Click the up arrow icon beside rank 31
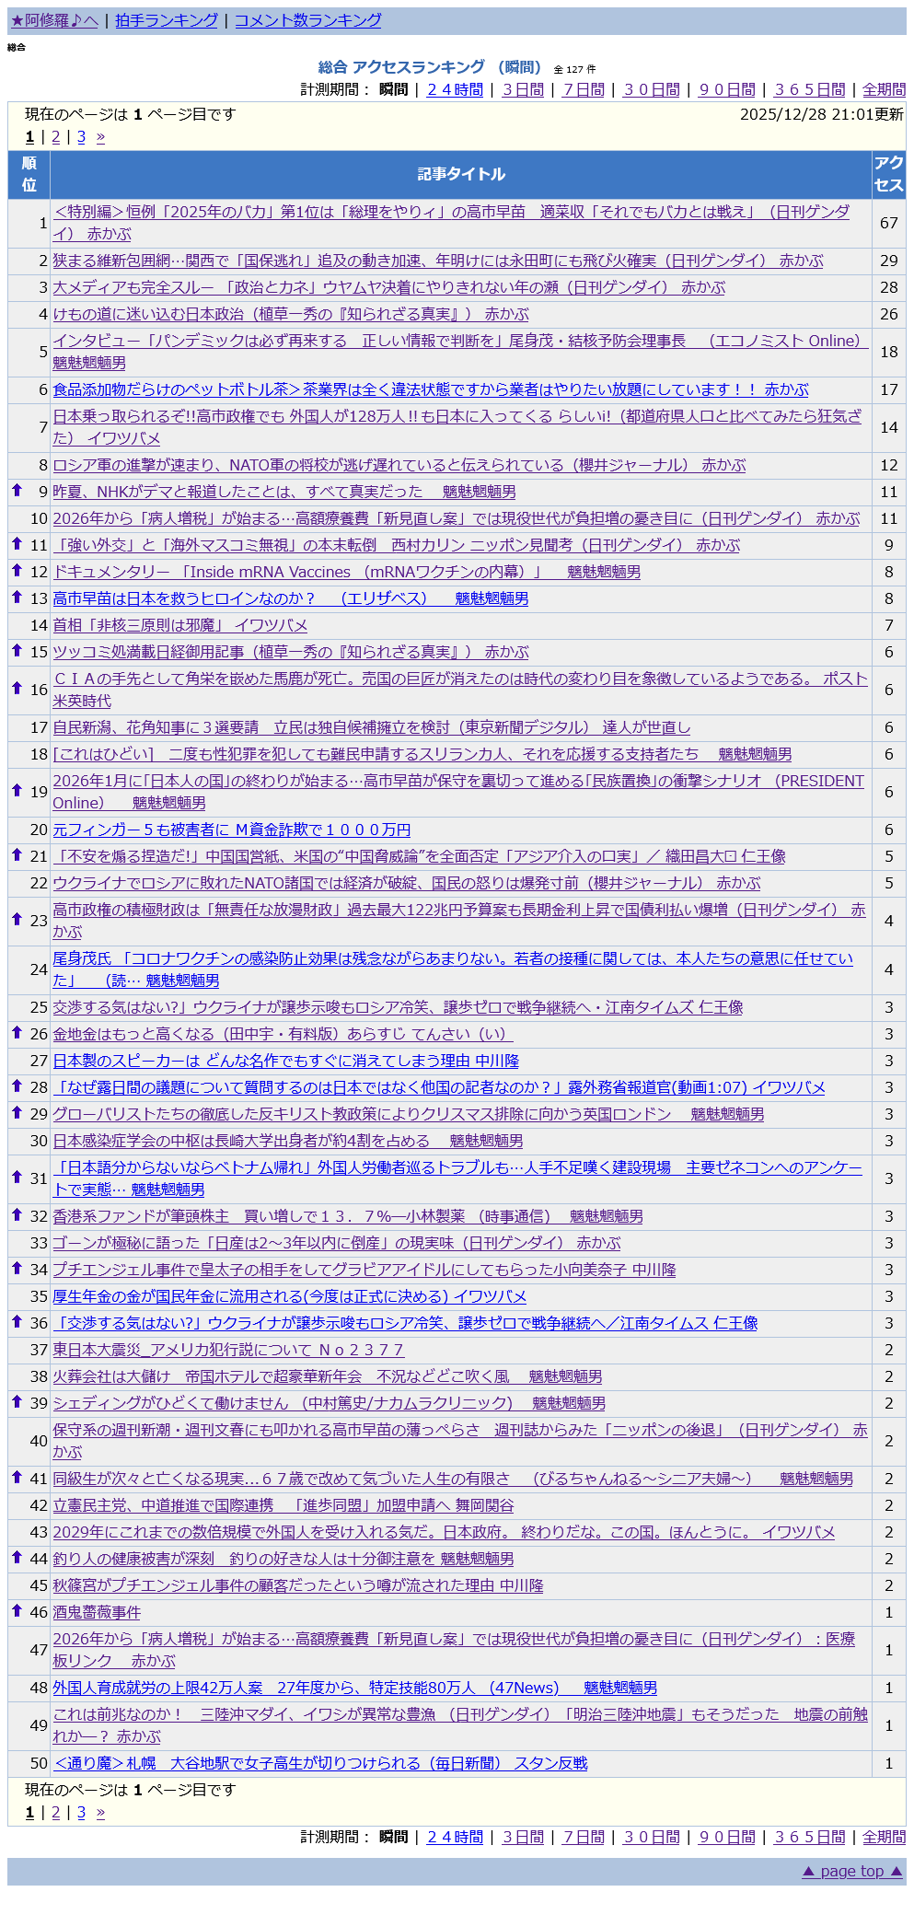The height and width of the screenshot is (1915, 914). pos(17,1177)
